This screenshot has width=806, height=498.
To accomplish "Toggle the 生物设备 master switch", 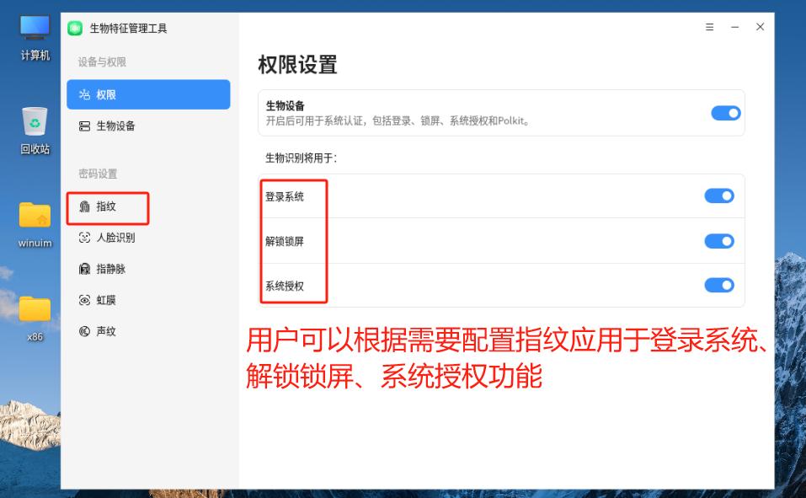I will [726, 113].
